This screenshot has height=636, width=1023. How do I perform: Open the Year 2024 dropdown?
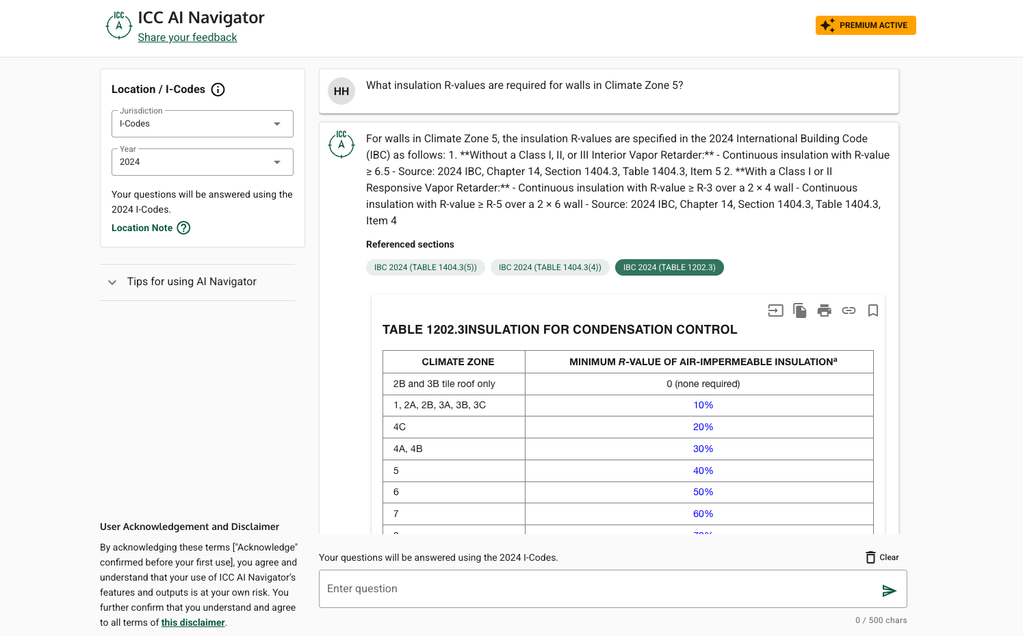[x=203, y=162]
